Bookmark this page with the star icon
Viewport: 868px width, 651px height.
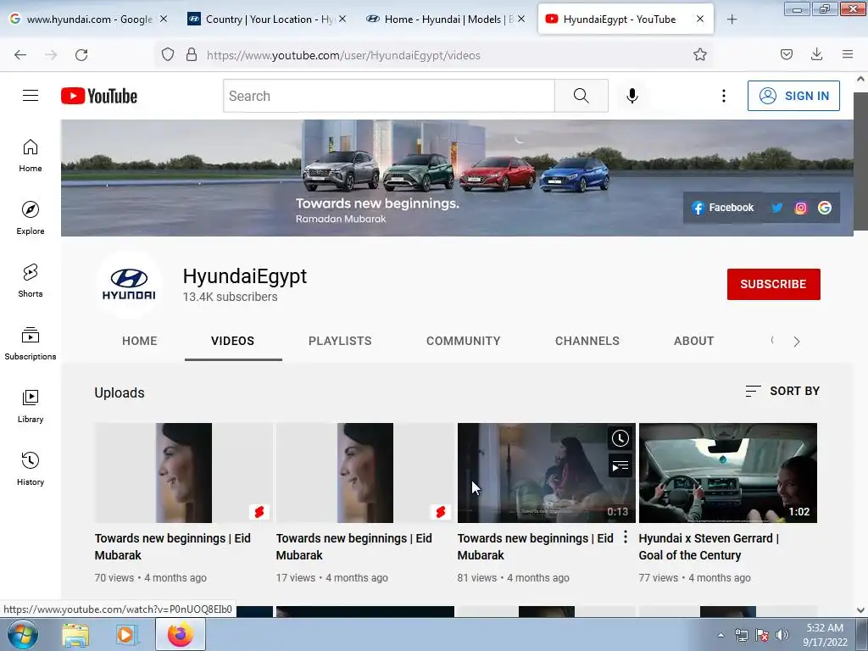point(699,55)
